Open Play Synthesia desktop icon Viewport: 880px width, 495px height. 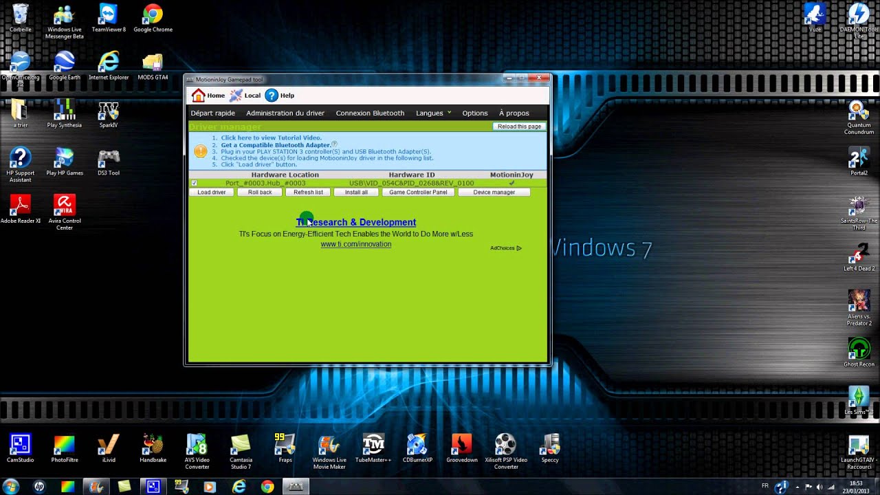(65, 113)
